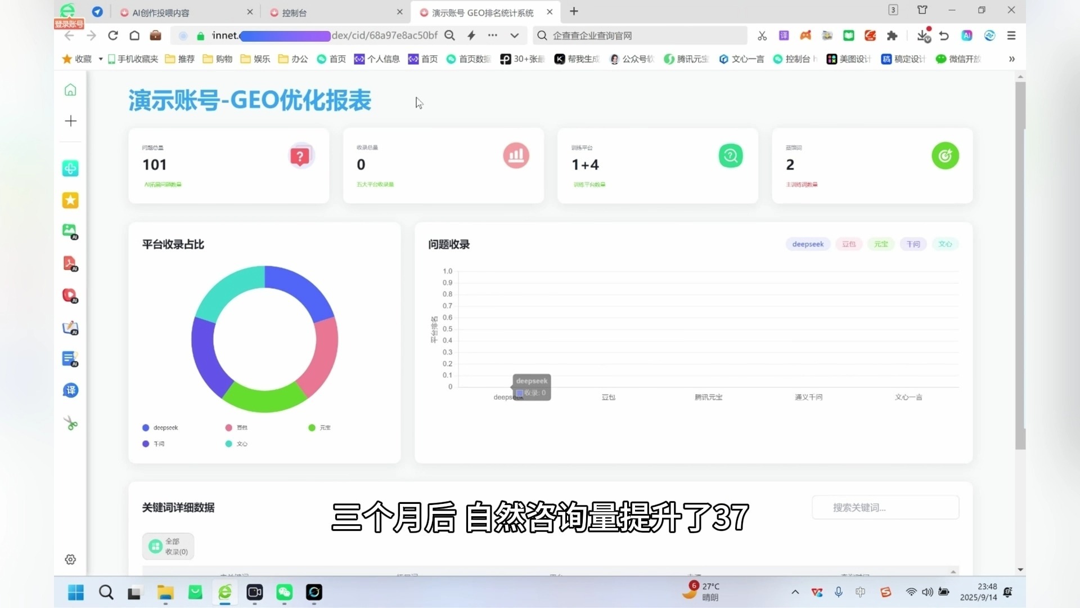
Task: Reload the page with the refresh button
Action: pyautogui.click(x=113, y=35)
